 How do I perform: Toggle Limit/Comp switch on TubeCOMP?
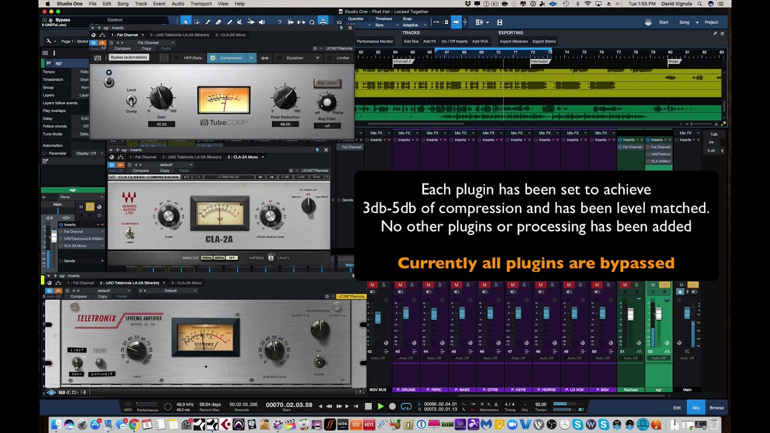point(131,101)
